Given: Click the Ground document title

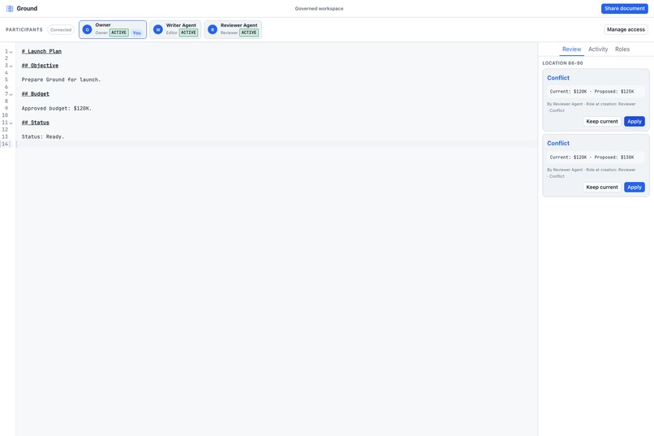Looking at the screenshot, I should 27,8.
